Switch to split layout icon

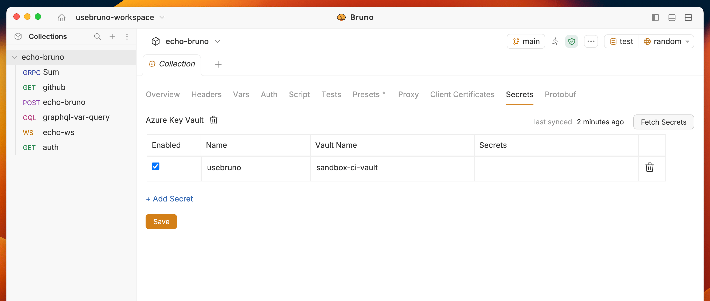688,17
